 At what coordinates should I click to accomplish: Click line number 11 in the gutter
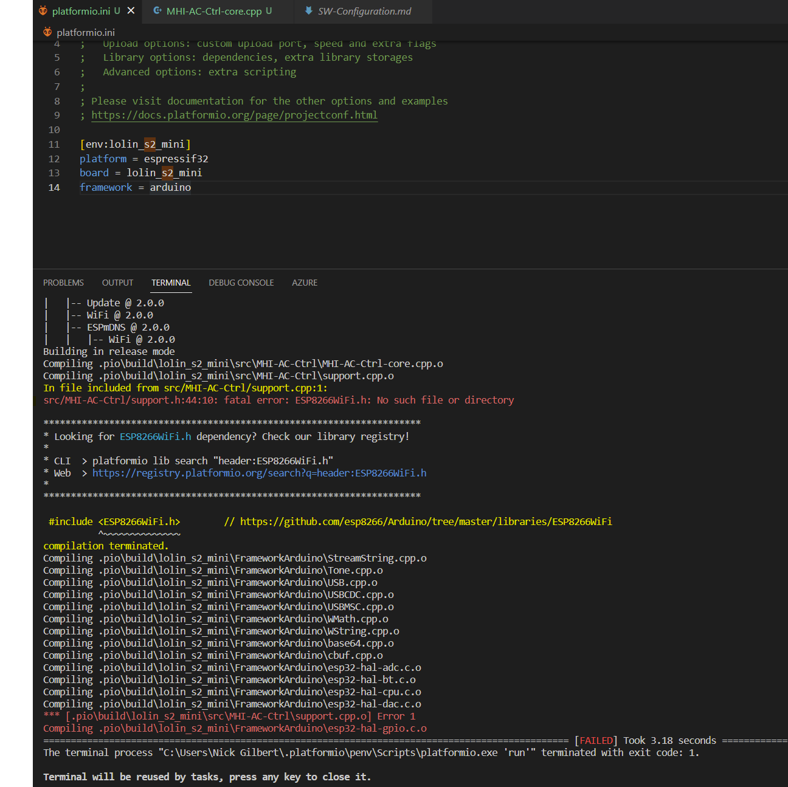(54, 144)
